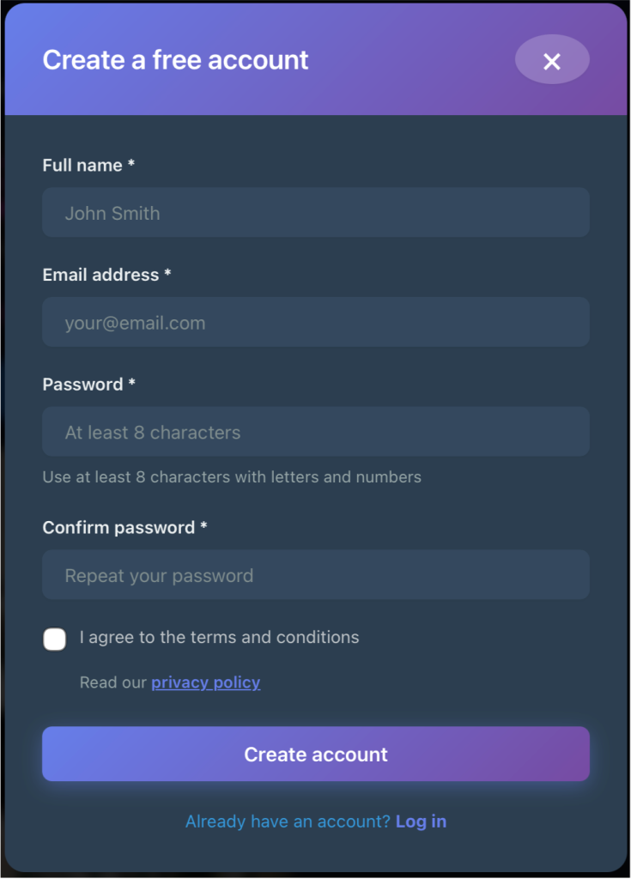The width and height of the screenshot is (631, 879).
Task: Open the privacy policy link
Action: coord(206,682)
